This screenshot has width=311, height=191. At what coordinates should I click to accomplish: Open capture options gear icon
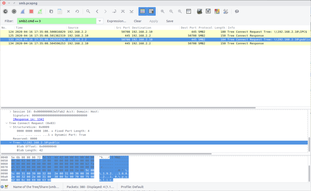[14, 12]
